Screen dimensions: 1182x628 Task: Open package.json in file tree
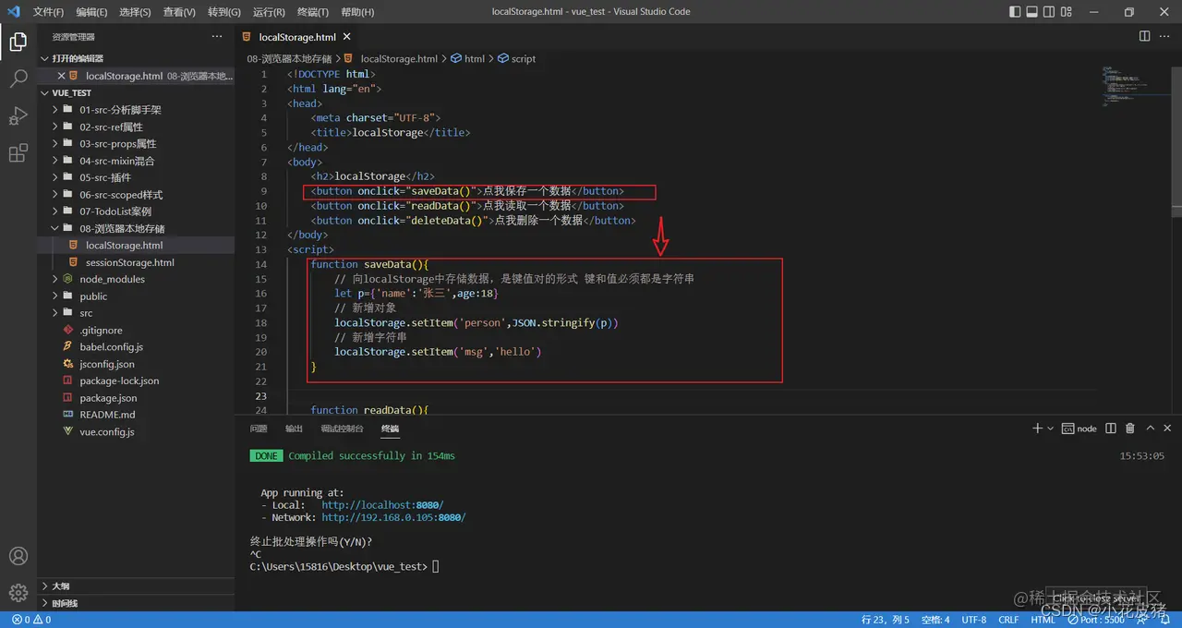107,398
